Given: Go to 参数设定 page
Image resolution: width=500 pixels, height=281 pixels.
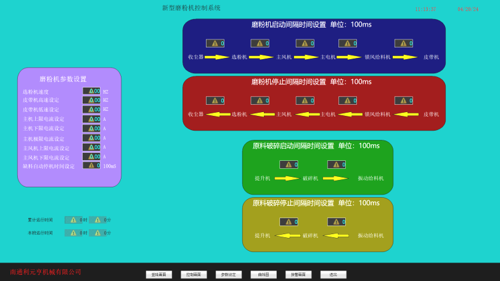Looking at the screenshot, I should coord(229,275).
